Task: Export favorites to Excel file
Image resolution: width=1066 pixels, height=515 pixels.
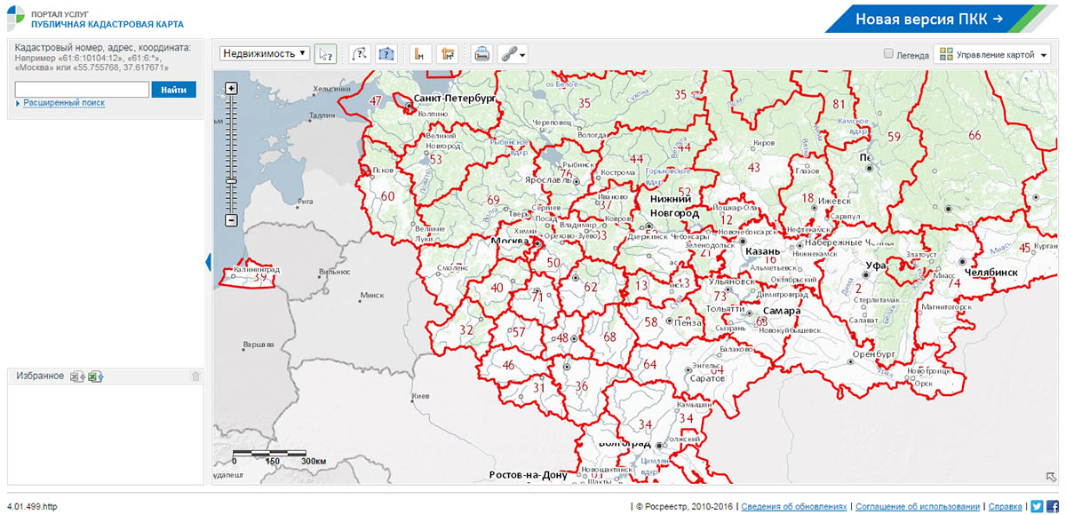Action: (77, 376)
